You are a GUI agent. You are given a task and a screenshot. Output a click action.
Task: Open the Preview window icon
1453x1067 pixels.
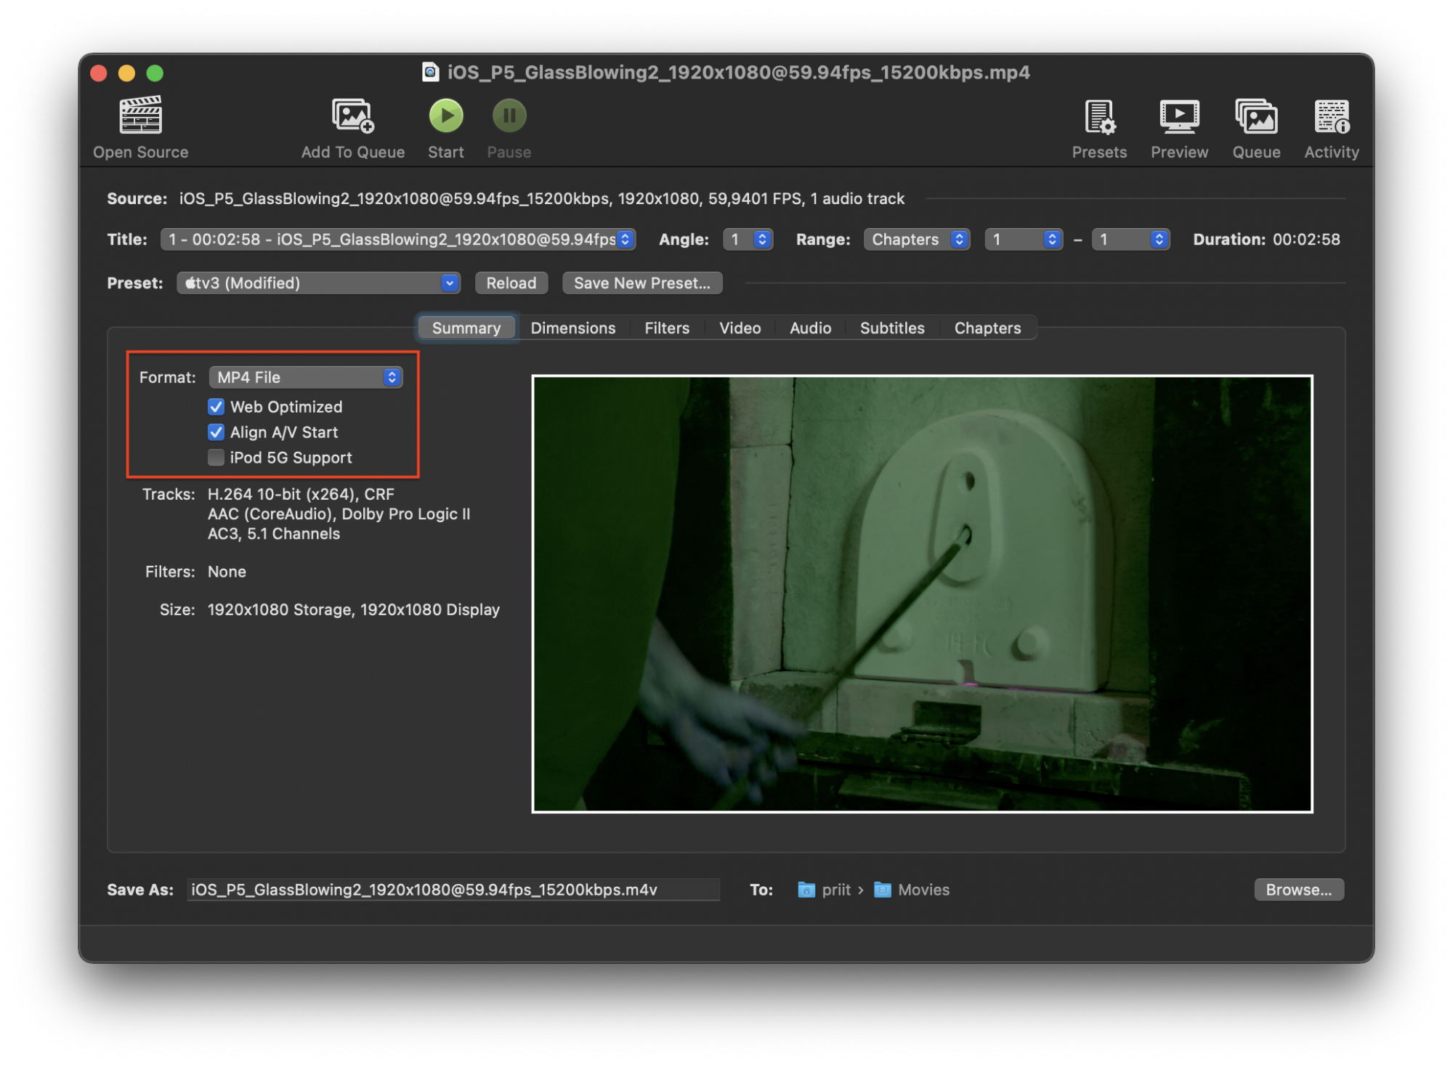pos(1178,118)
